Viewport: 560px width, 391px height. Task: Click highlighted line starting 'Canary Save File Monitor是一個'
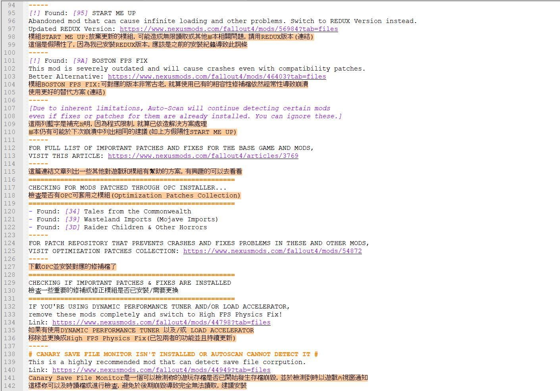(x=198, y=378)
